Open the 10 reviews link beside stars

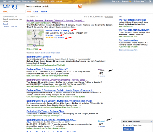(59, 38)
